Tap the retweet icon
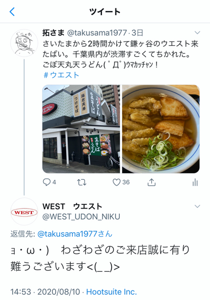This screenshot has height=300, width=210. [x=82, y=182]
